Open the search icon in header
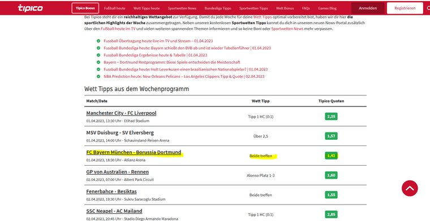This screenshot has width=430, height=221. pyautogui.click(x=428, y=8)
